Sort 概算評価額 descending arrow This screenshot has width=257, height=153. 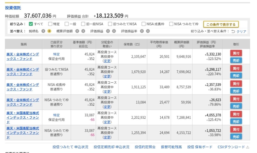(x=77, y=31)
